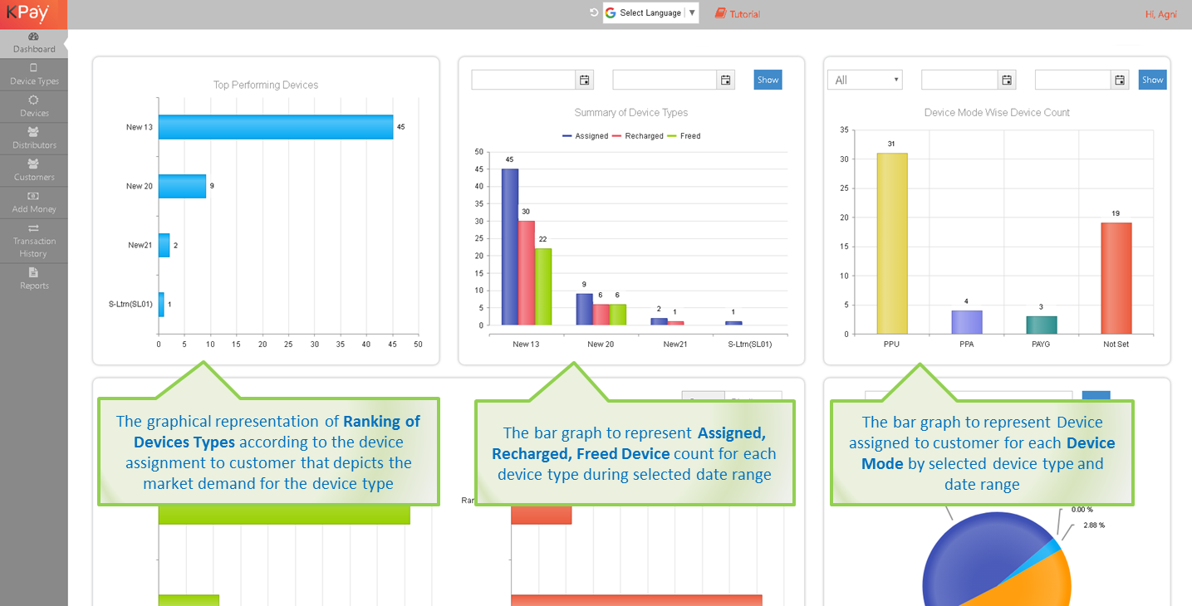Open Device Types in sidebar
Viewport: 1192px width, 606px height.
click(34, 75)
